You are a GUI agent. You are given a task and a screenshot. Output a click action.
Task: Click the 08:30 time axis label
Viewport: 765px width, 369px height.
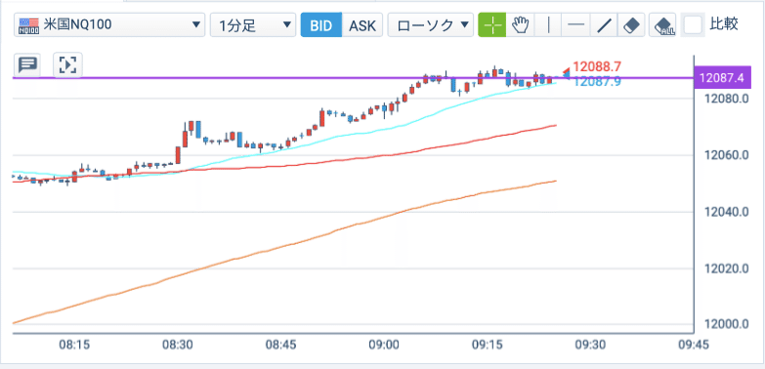tap(178, 346)
